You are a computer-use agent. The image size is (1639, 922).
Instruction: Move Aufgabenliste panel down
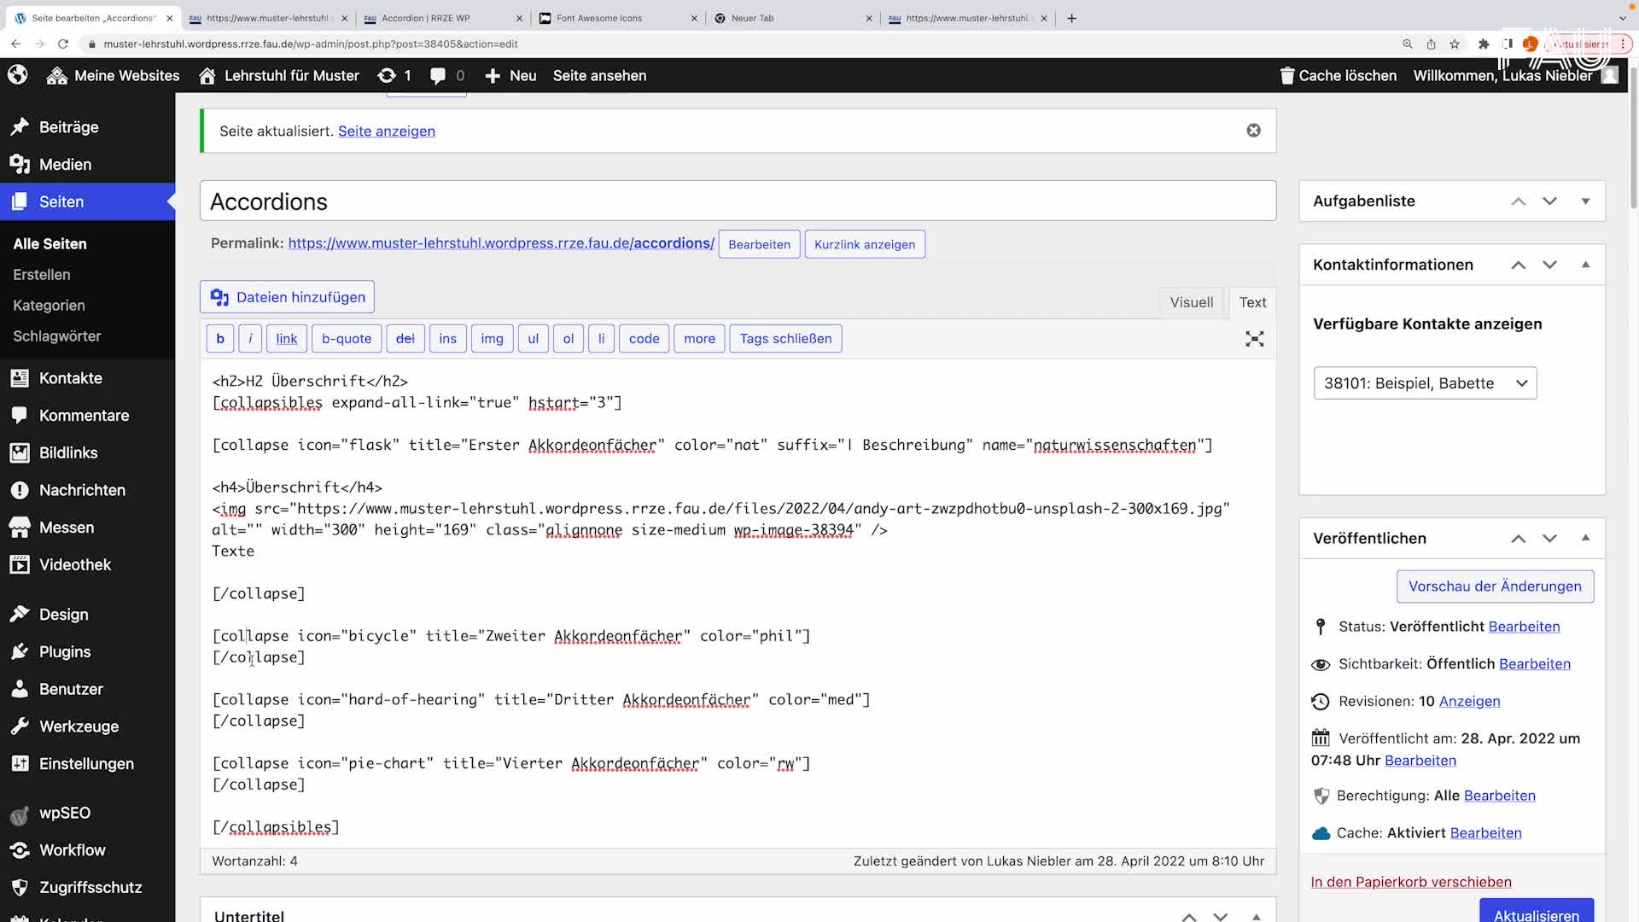click(1549, 201)
